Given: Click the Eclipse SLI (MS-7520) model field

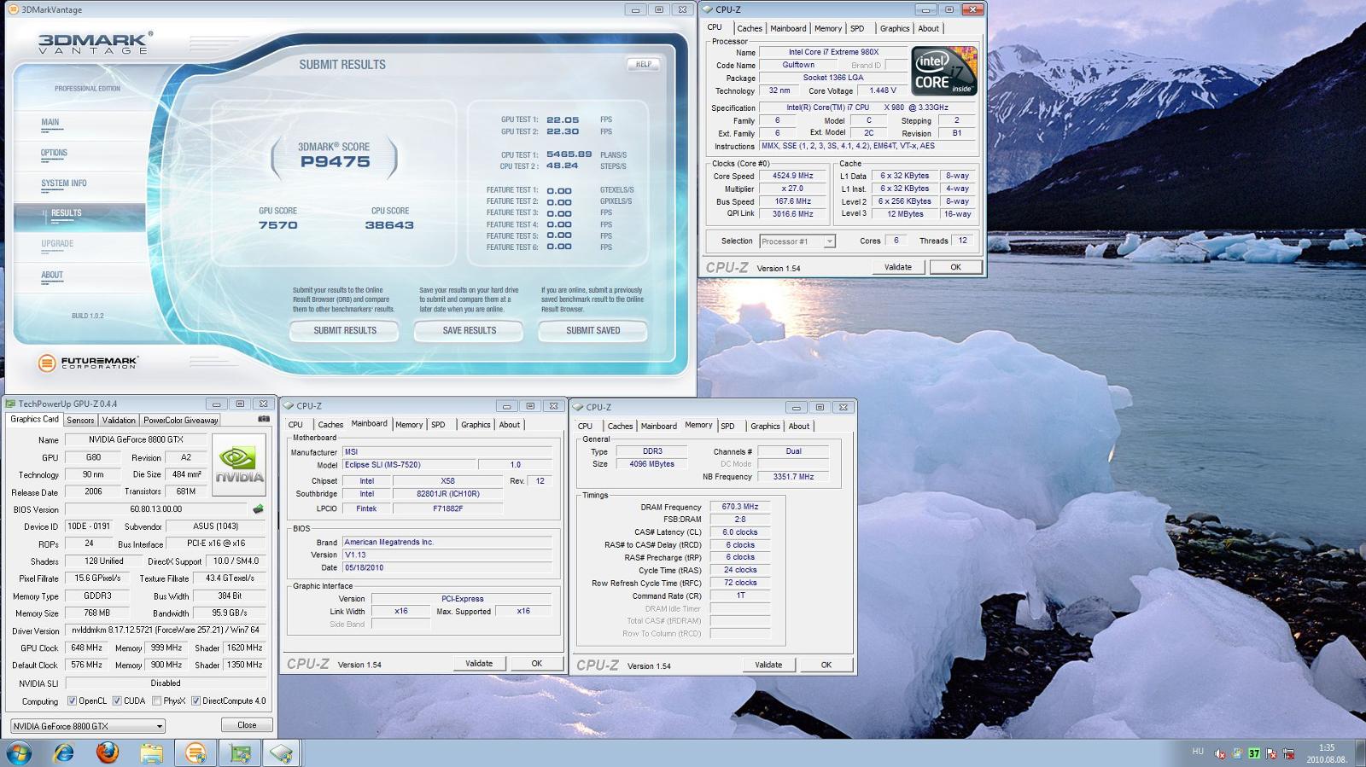Looking at the screenshot, I should pos(408,465).
